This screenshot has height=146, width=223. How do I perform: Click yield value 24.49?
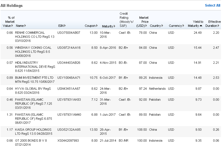pyautogui.click(x=198, y=33)
